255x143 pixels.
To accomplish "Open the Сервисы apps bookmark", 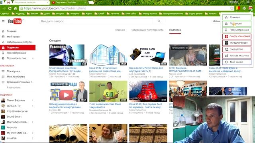I will point(5,14).
